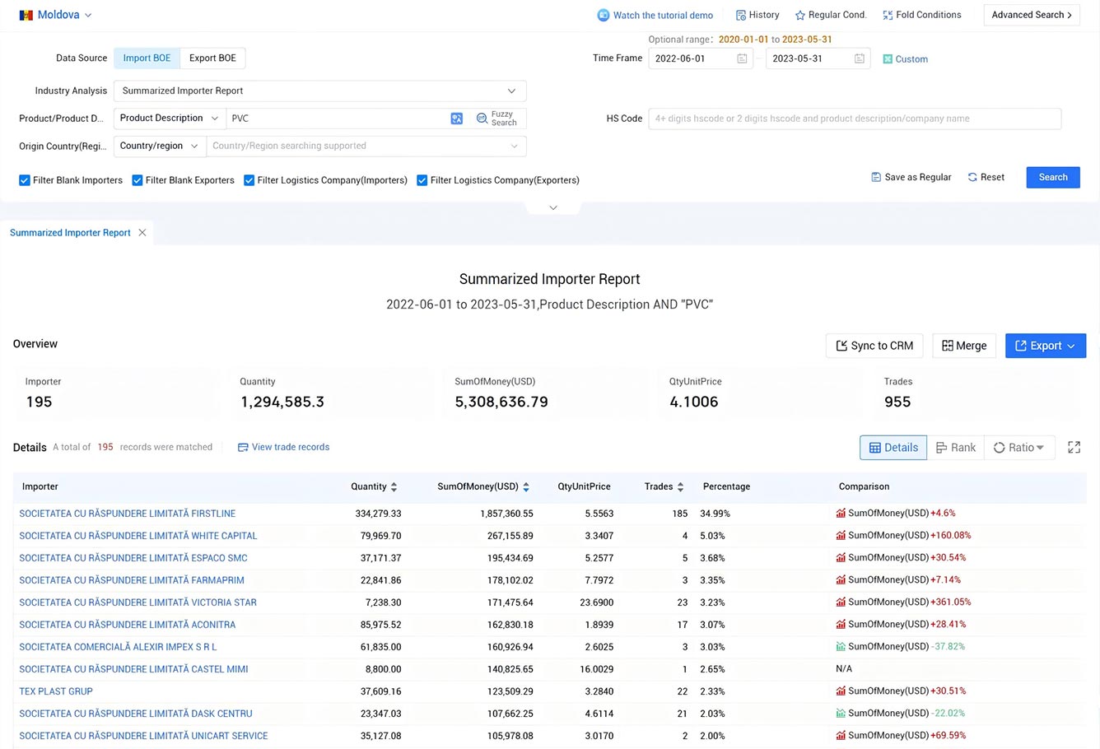This screenshot has width=1100, height=749.
Task: Open Regular Cond. saved conditions
Action: coord(831,15)
